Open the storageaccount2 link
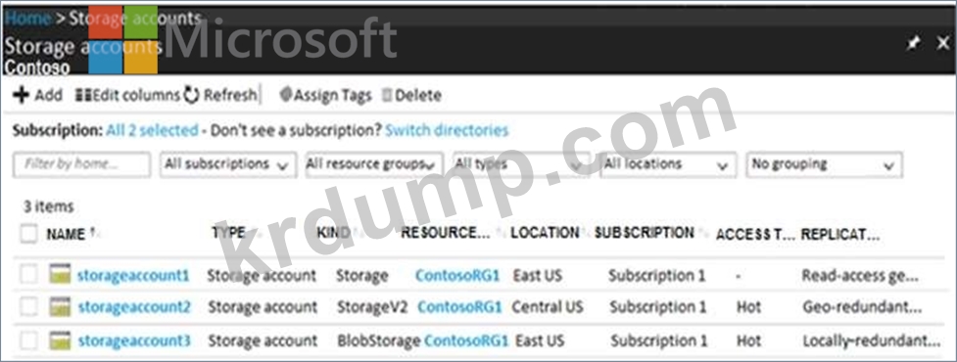The width and height of the screenshot is (957, 362). pos(134,306)
